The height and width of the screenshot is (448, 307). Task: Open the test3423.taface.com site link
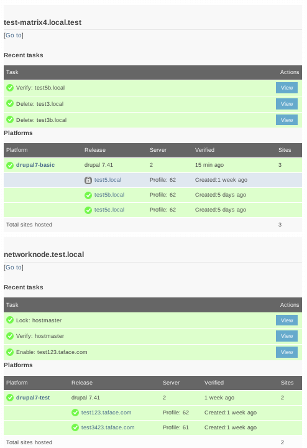pyautogui.click(x=108, y=427)
